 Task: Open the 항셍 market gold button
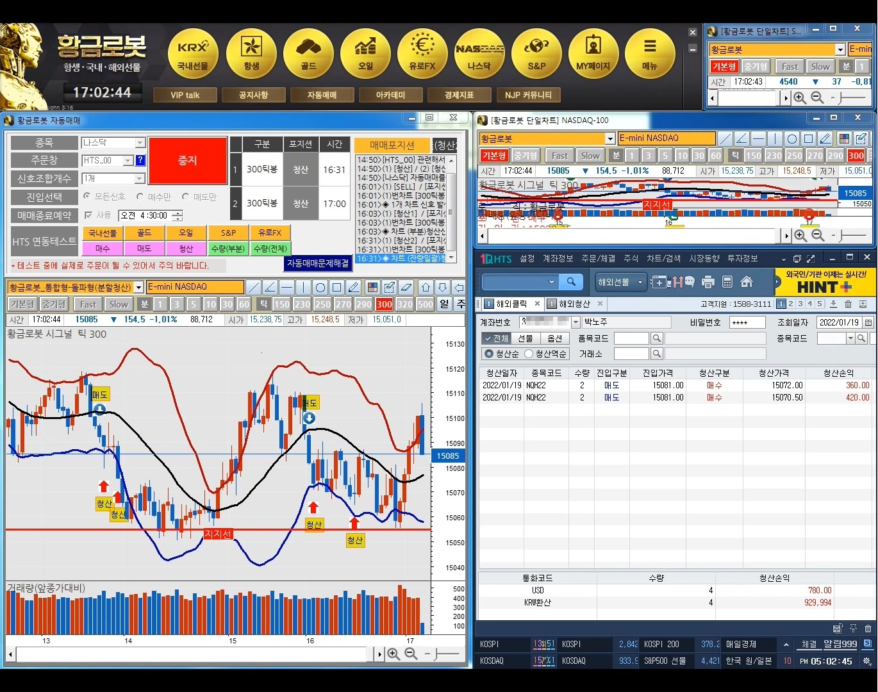tap(251, 54)
